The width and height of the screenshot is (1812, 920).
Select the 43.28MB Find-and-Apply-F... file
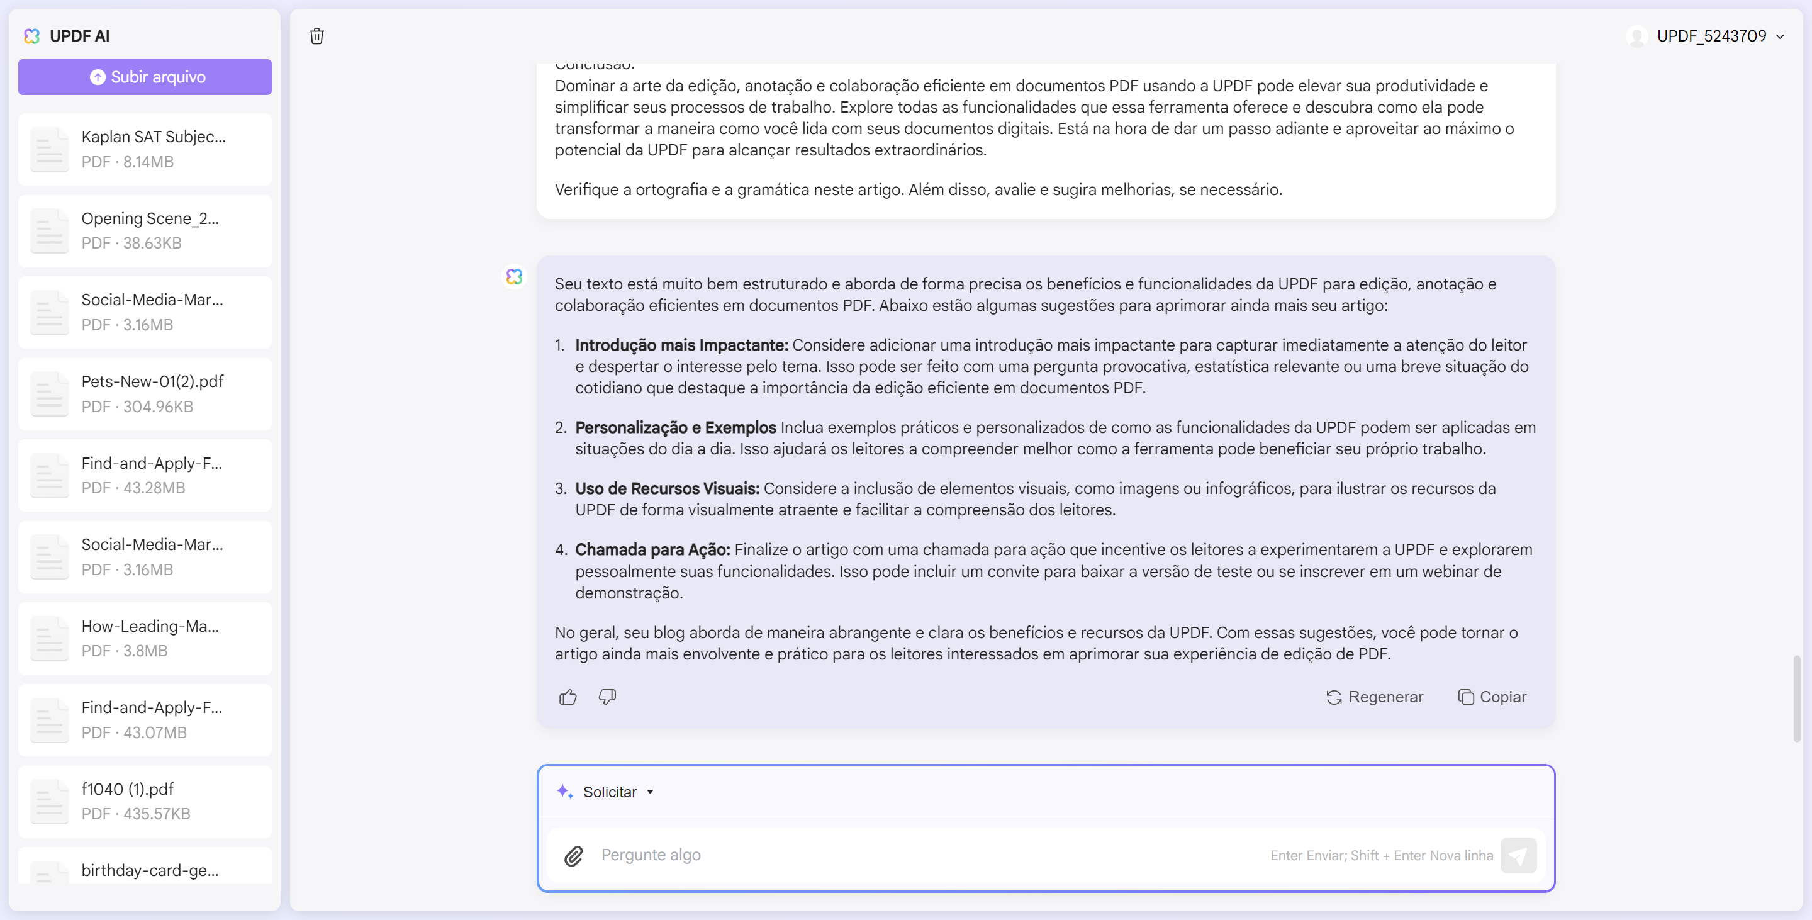click(x=145, y=476)
